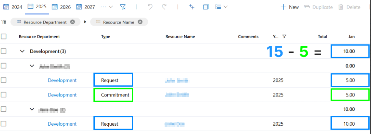The image size is (371, 134).
Task: Open blurred resource name link in 5.00 Request row
Action: 177,80
